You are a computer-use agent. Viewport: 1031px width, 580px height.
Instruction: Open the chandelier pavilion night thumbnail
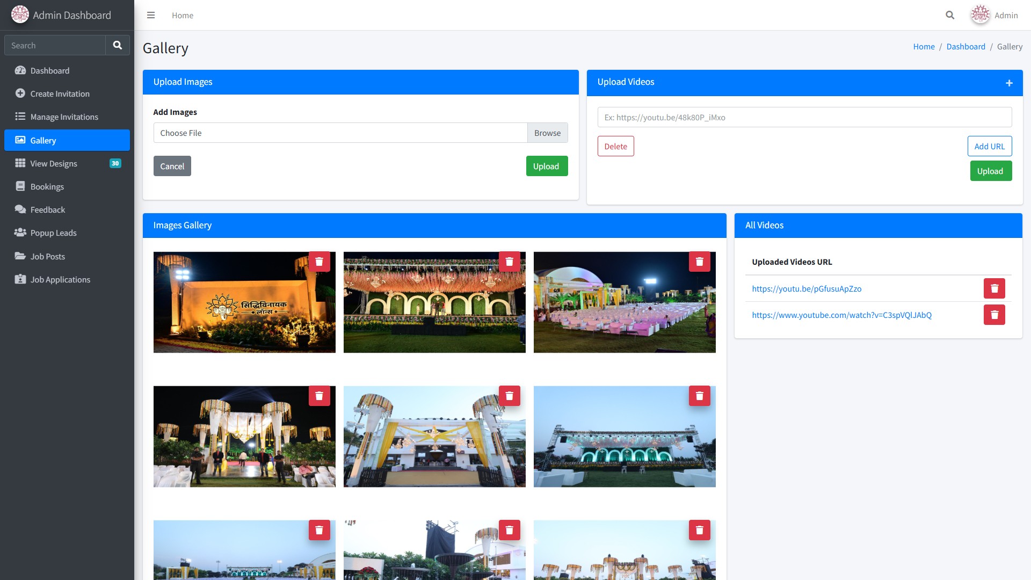[x=244, y=437]
